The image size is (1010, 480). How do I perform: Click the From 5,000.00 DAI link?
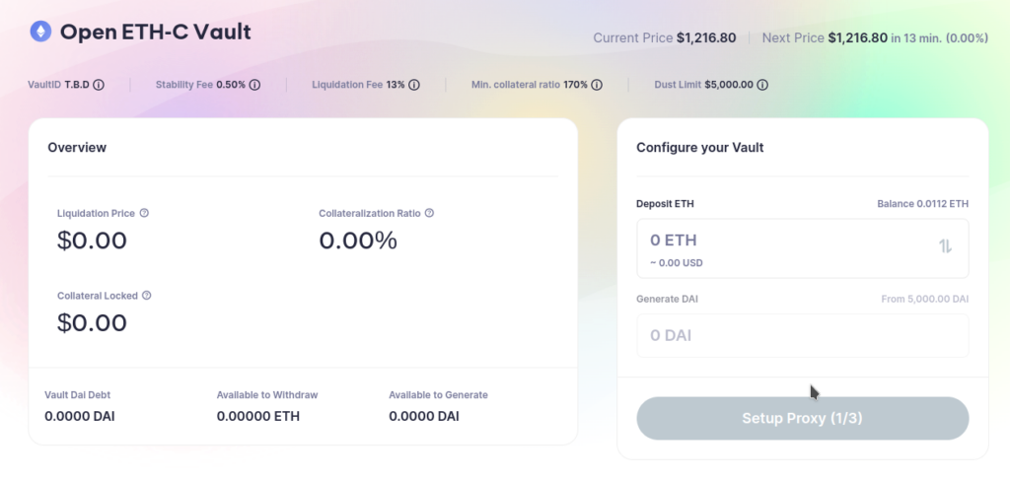[x=925, y=299]
